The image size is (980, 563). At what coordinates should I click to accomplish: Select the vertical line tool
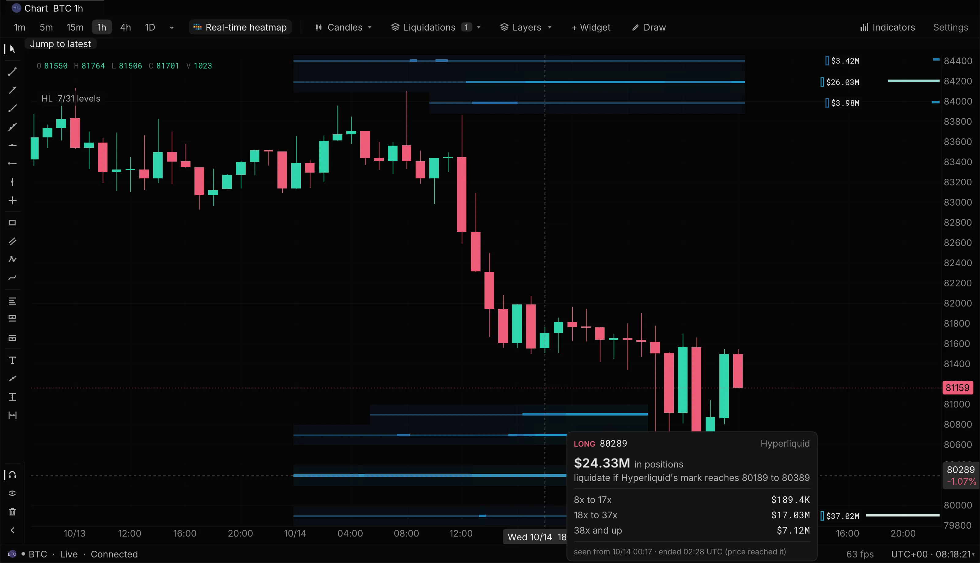[x=12, y=182]
